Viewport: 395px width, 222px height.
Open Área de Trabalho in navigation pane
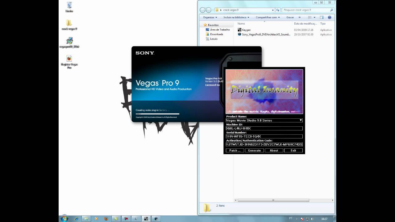[220, 30]
